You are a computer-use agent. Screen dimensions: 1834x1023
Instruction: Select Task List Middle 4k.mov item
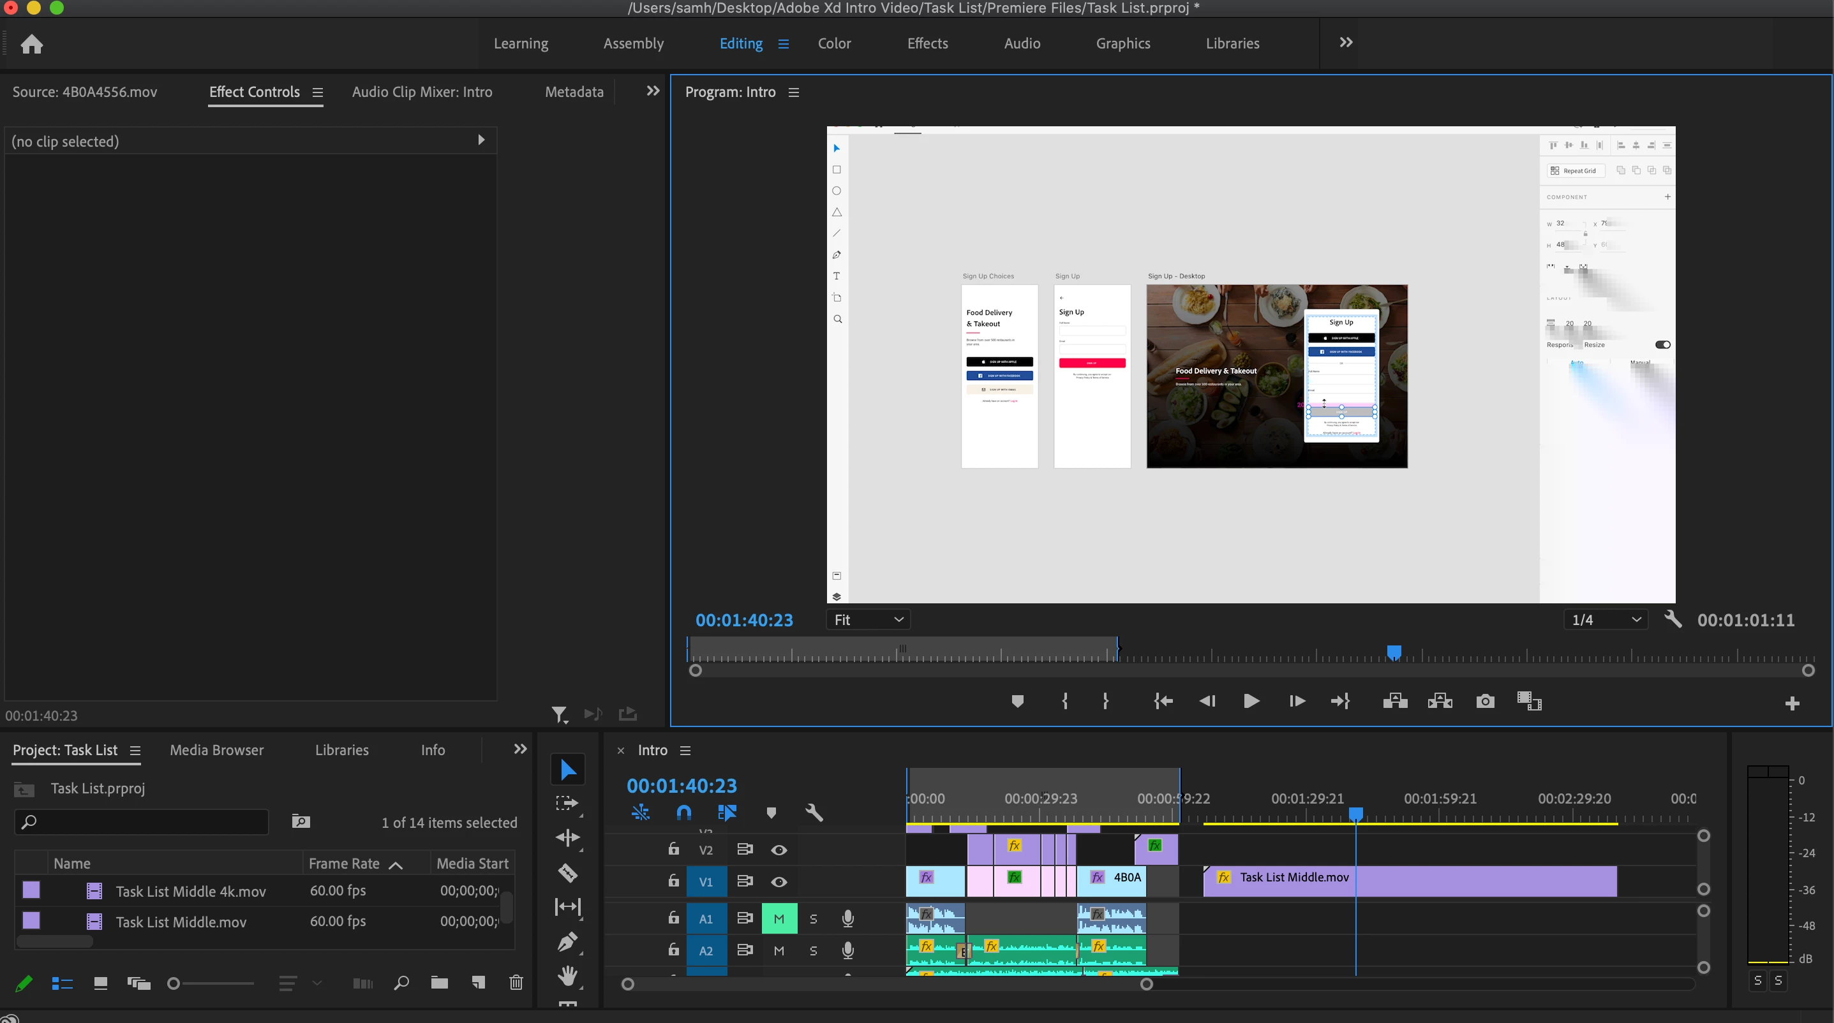(x=190, y=892)
